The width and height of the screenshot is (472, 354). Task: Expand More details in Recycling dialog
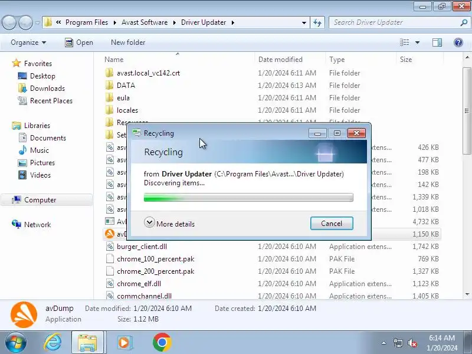tap(169, 224)
